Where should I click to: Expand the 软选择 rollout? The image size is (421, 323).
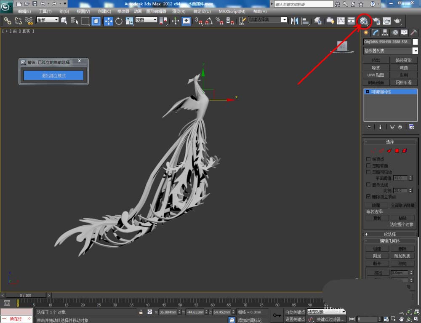(x=390, y=234)
